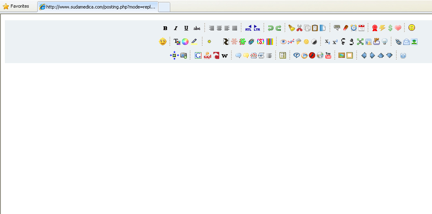The width and height of the screenshot is (432, 214).
Task: Toggle underline text formatting
Action: tap(186, 28)
